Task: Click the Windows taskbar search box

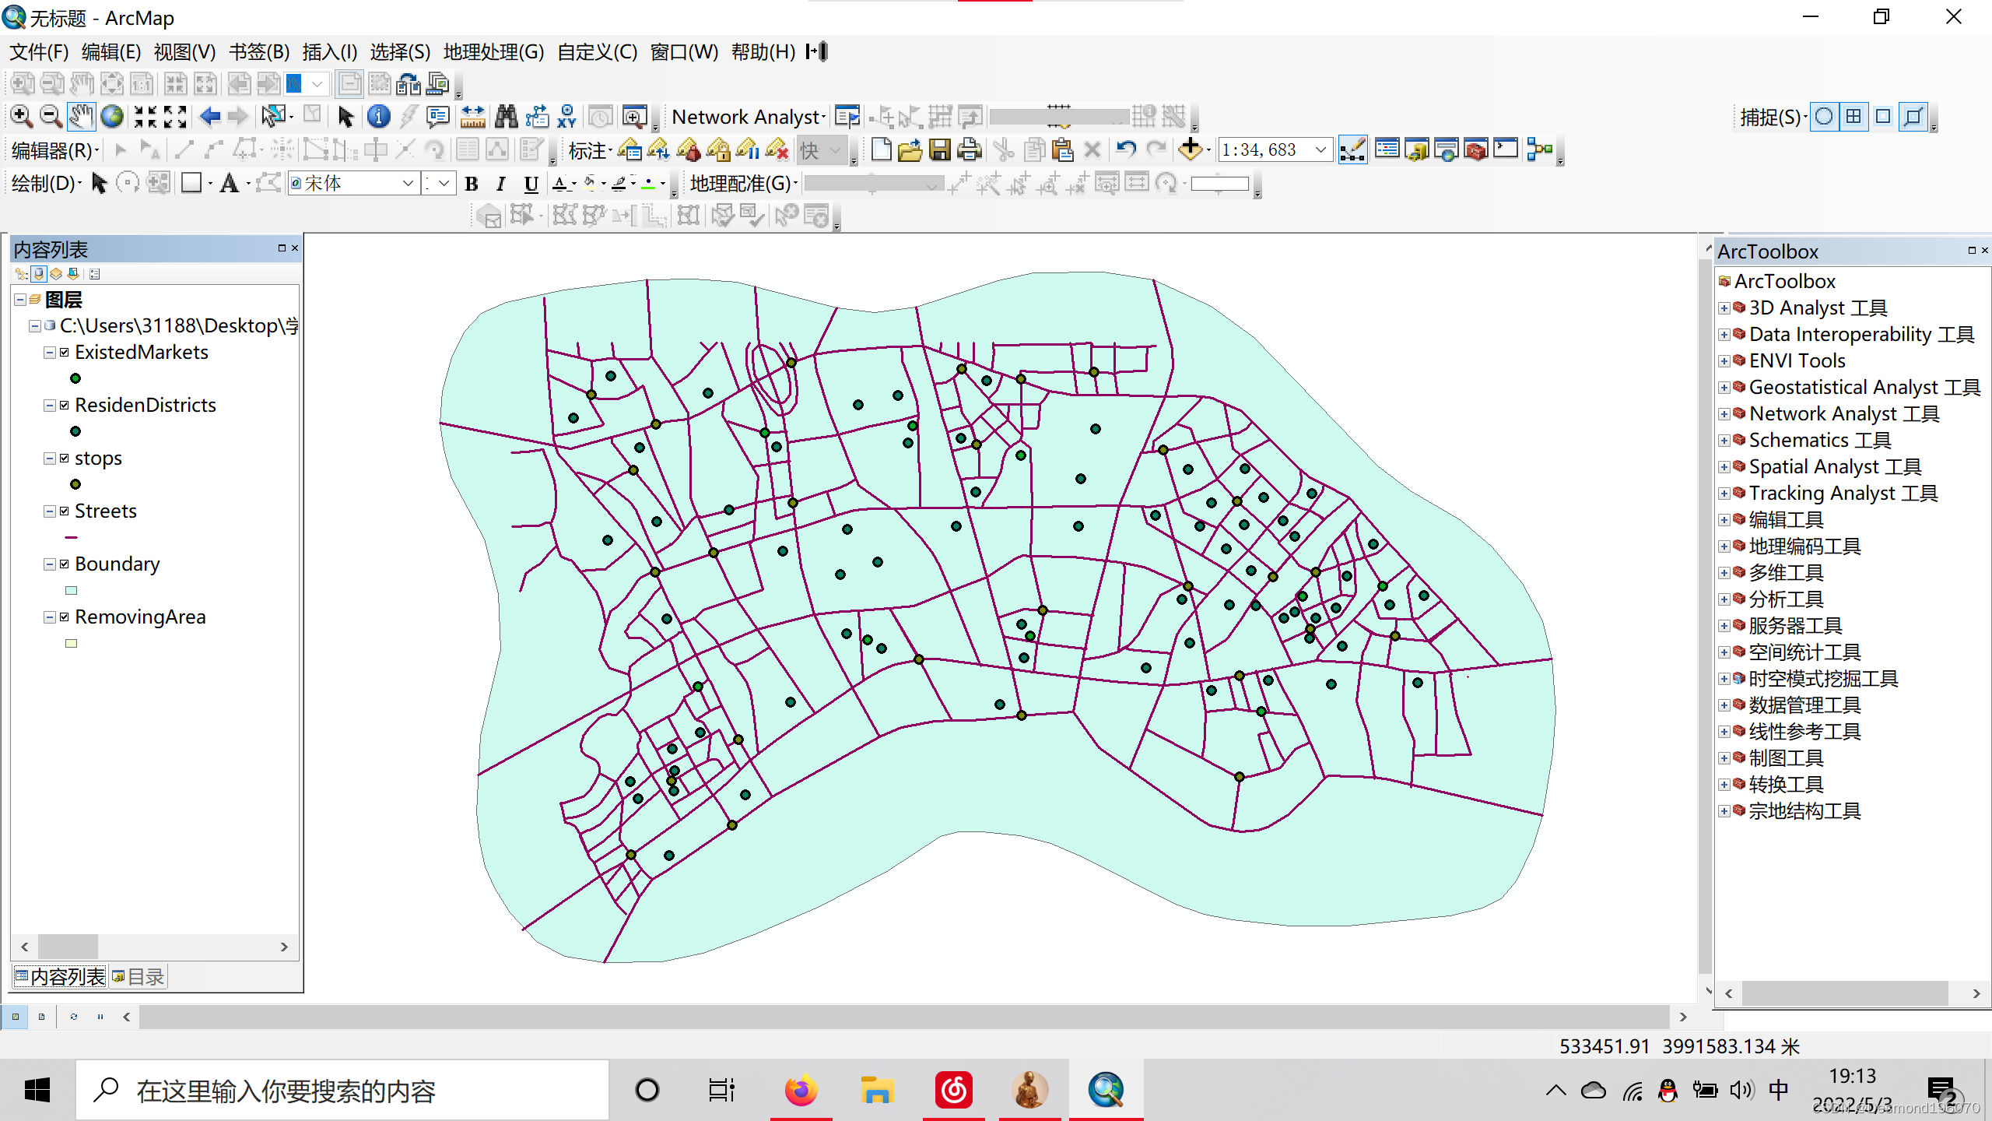Action: (342, 1091)
